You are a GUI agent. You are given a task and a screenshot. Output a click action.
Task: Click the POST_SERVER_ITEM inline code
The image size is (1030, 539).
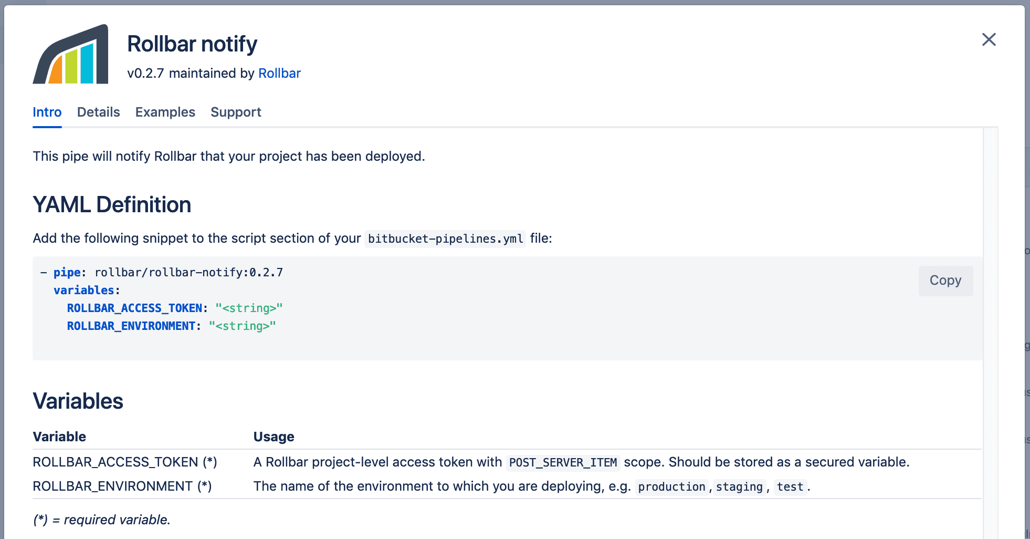563,462
